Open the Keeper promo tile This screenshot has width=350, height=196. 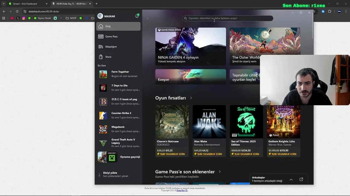click(191, 76)
